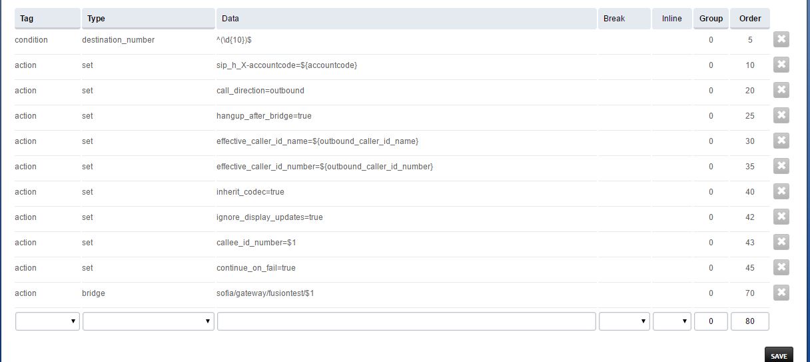This screenshot has height=362, width=810.
Task: Click the Tag column header
Action: coord(47,19)
